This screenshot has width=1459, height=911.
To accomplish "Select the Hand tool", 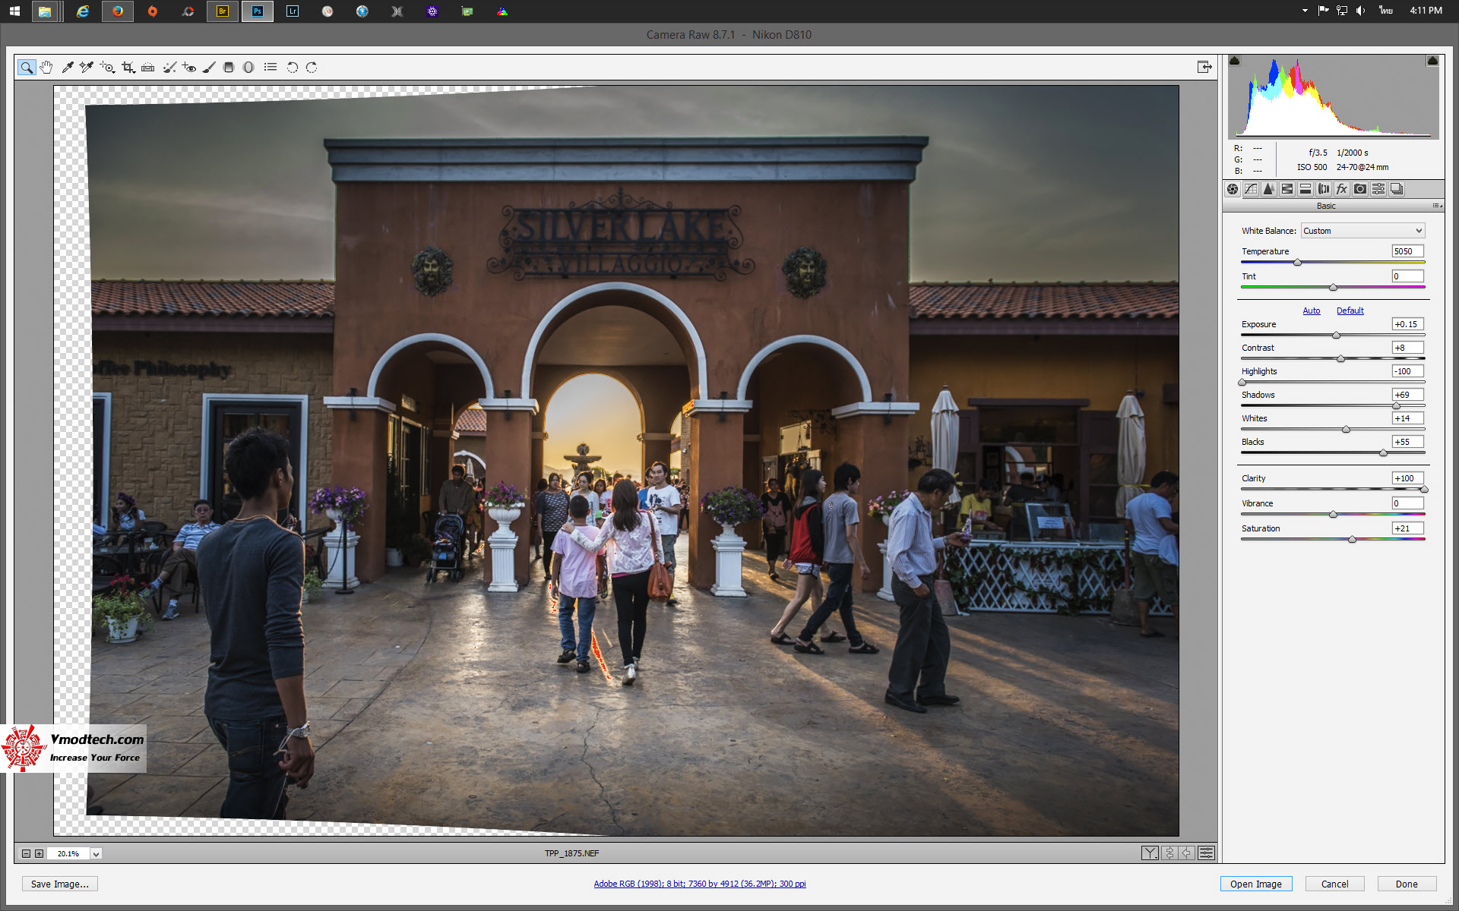I will (x=46, y=68).
